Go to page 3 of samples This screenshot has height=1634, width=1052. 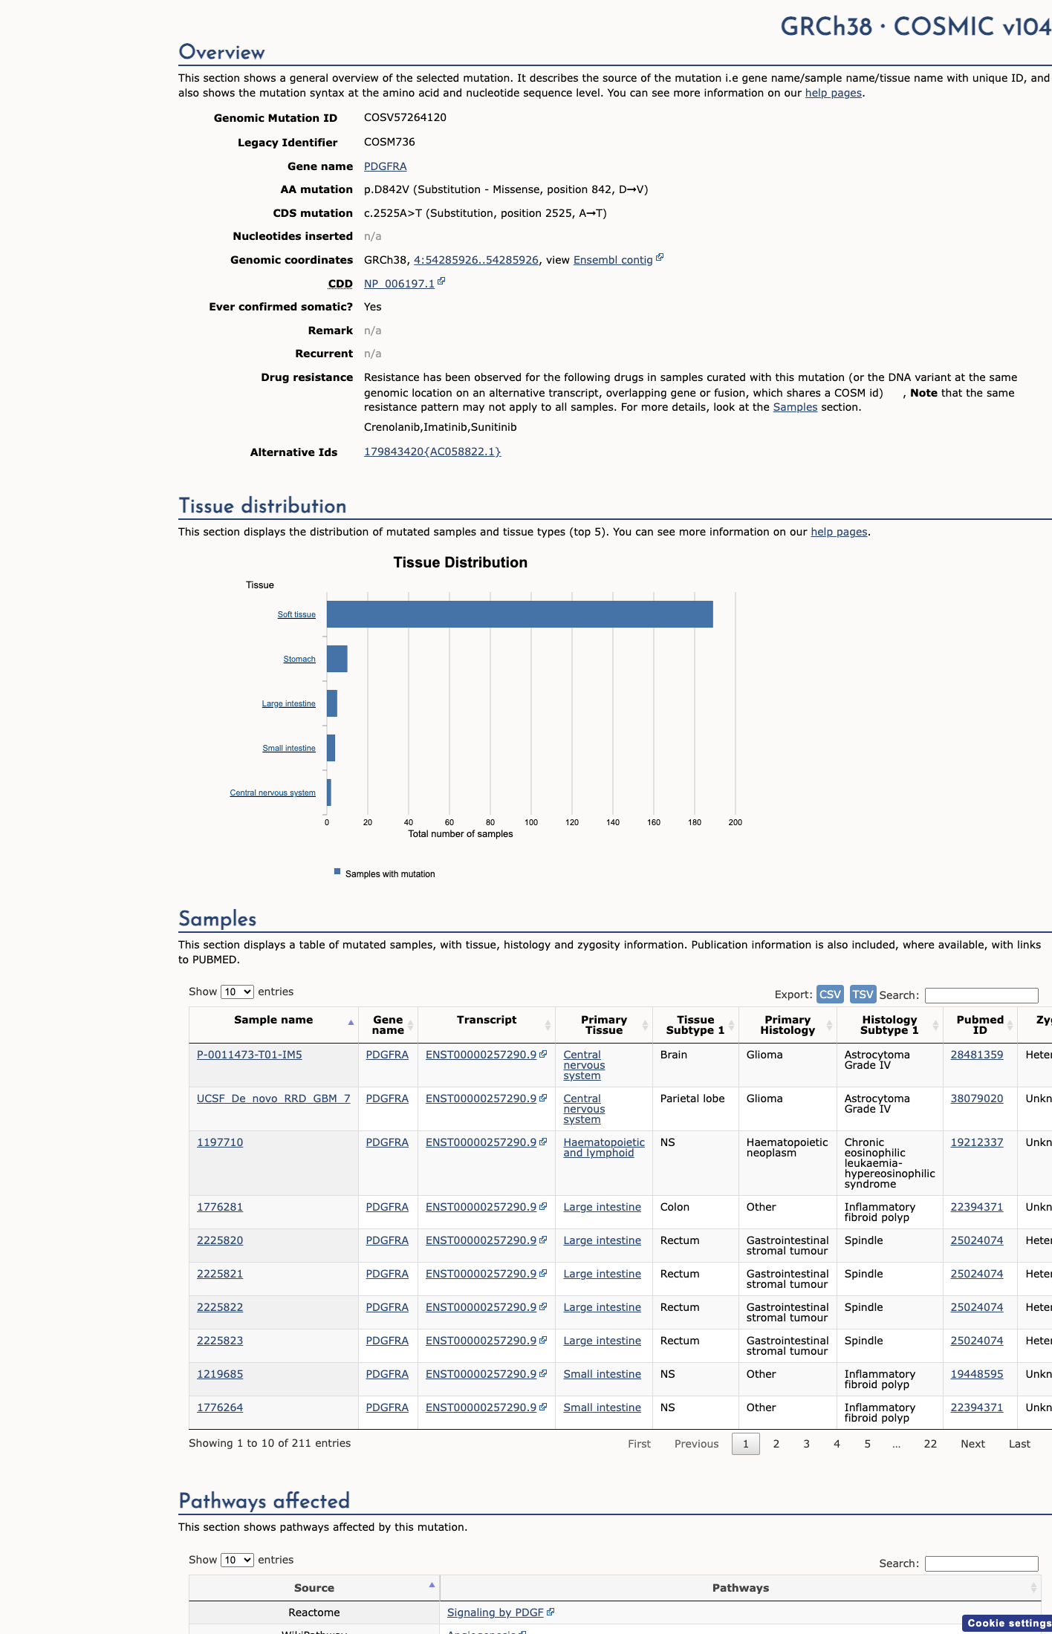[807, 1444]
